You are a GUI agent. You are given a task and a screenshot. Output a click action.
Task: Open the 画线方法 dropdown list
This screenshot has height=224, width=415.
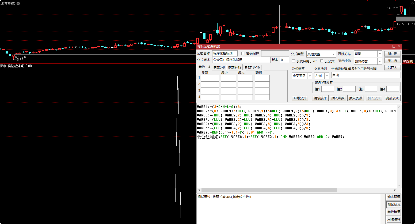[x=379, y=54]
